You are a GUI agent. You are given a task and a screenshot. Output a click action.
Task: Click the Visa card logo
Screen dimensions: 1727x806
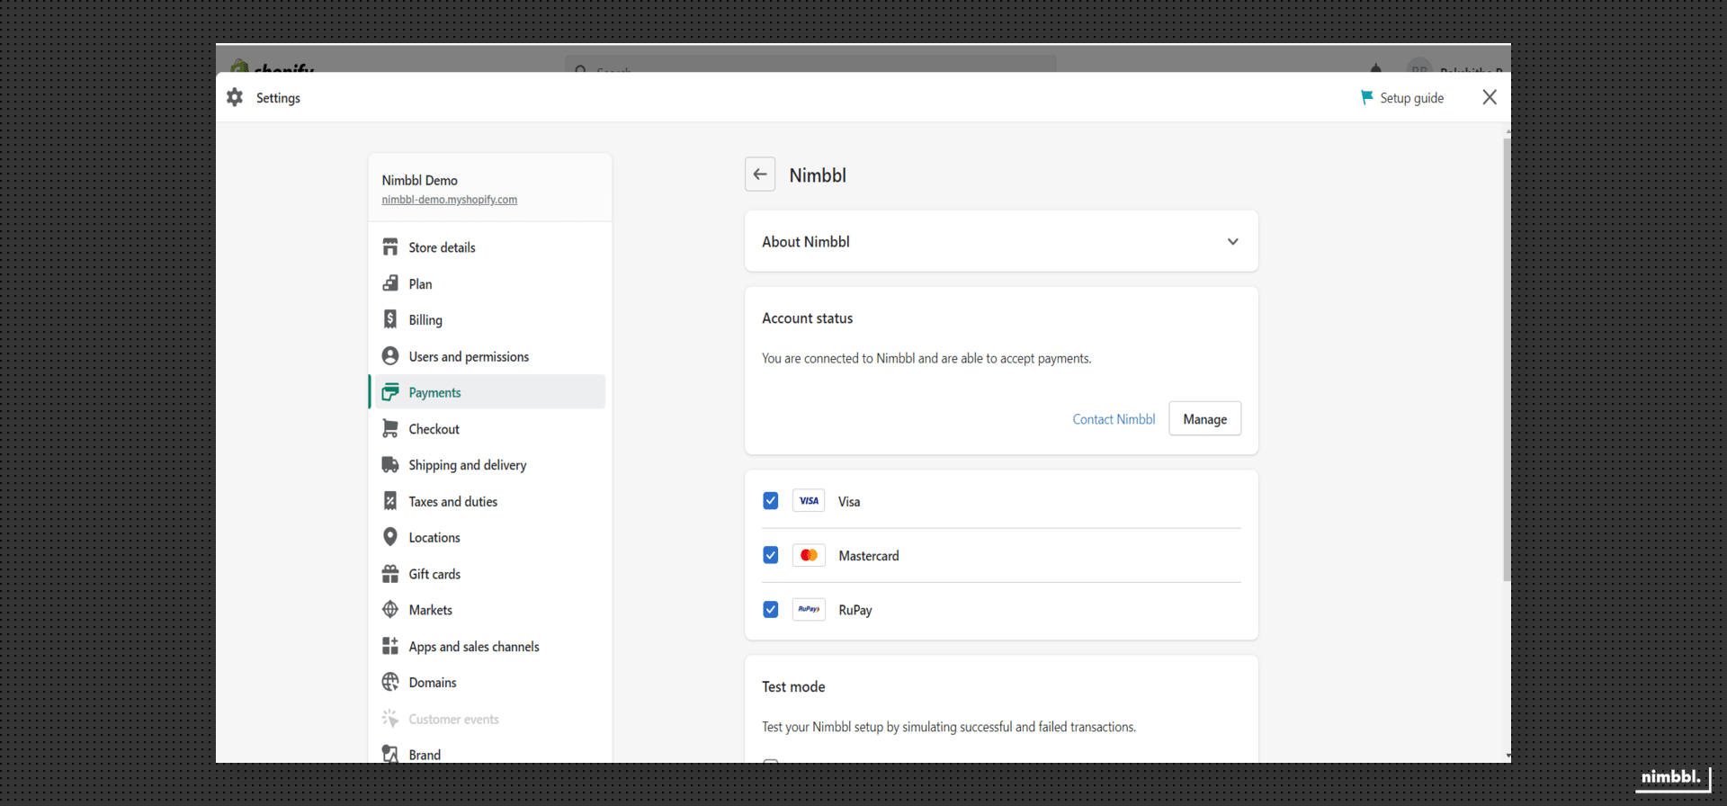tap(809, 501)
